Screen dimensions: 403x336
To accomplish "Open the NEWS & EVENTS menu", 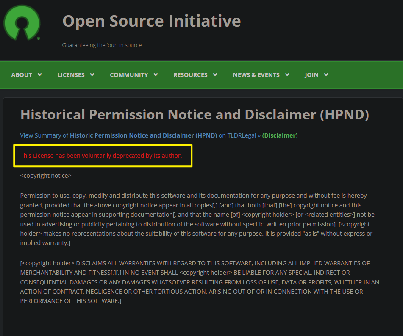I will pos(256,74).
